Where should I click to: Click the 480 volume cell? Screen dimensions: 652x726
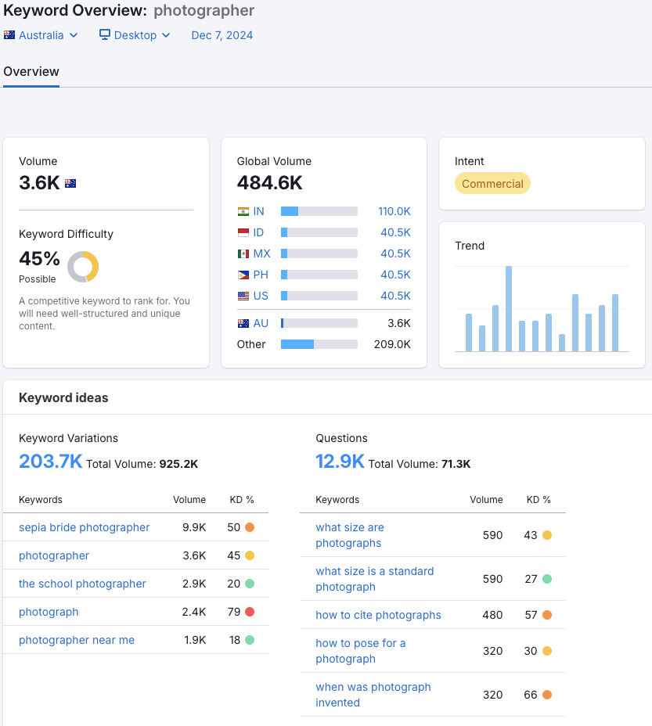pyautogui.click(x=492, y=616)
